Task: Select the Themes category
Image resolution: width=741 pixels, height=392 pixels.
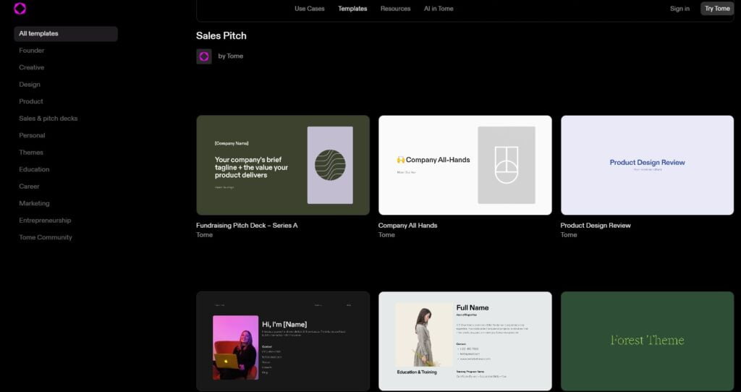Action: [31, 153]
